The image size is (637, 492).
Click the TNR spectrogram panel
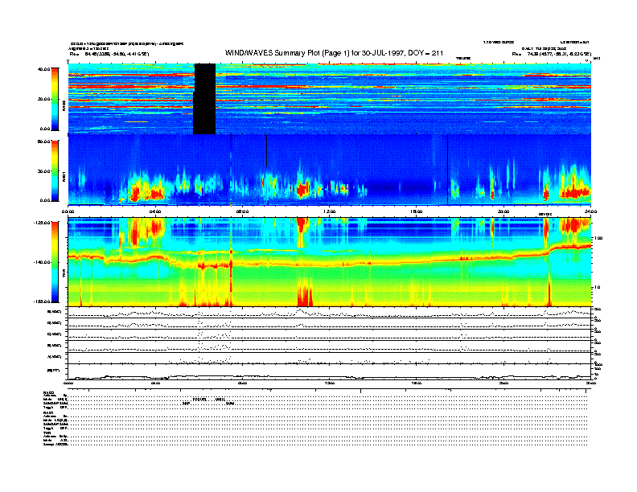pos(330,262)
